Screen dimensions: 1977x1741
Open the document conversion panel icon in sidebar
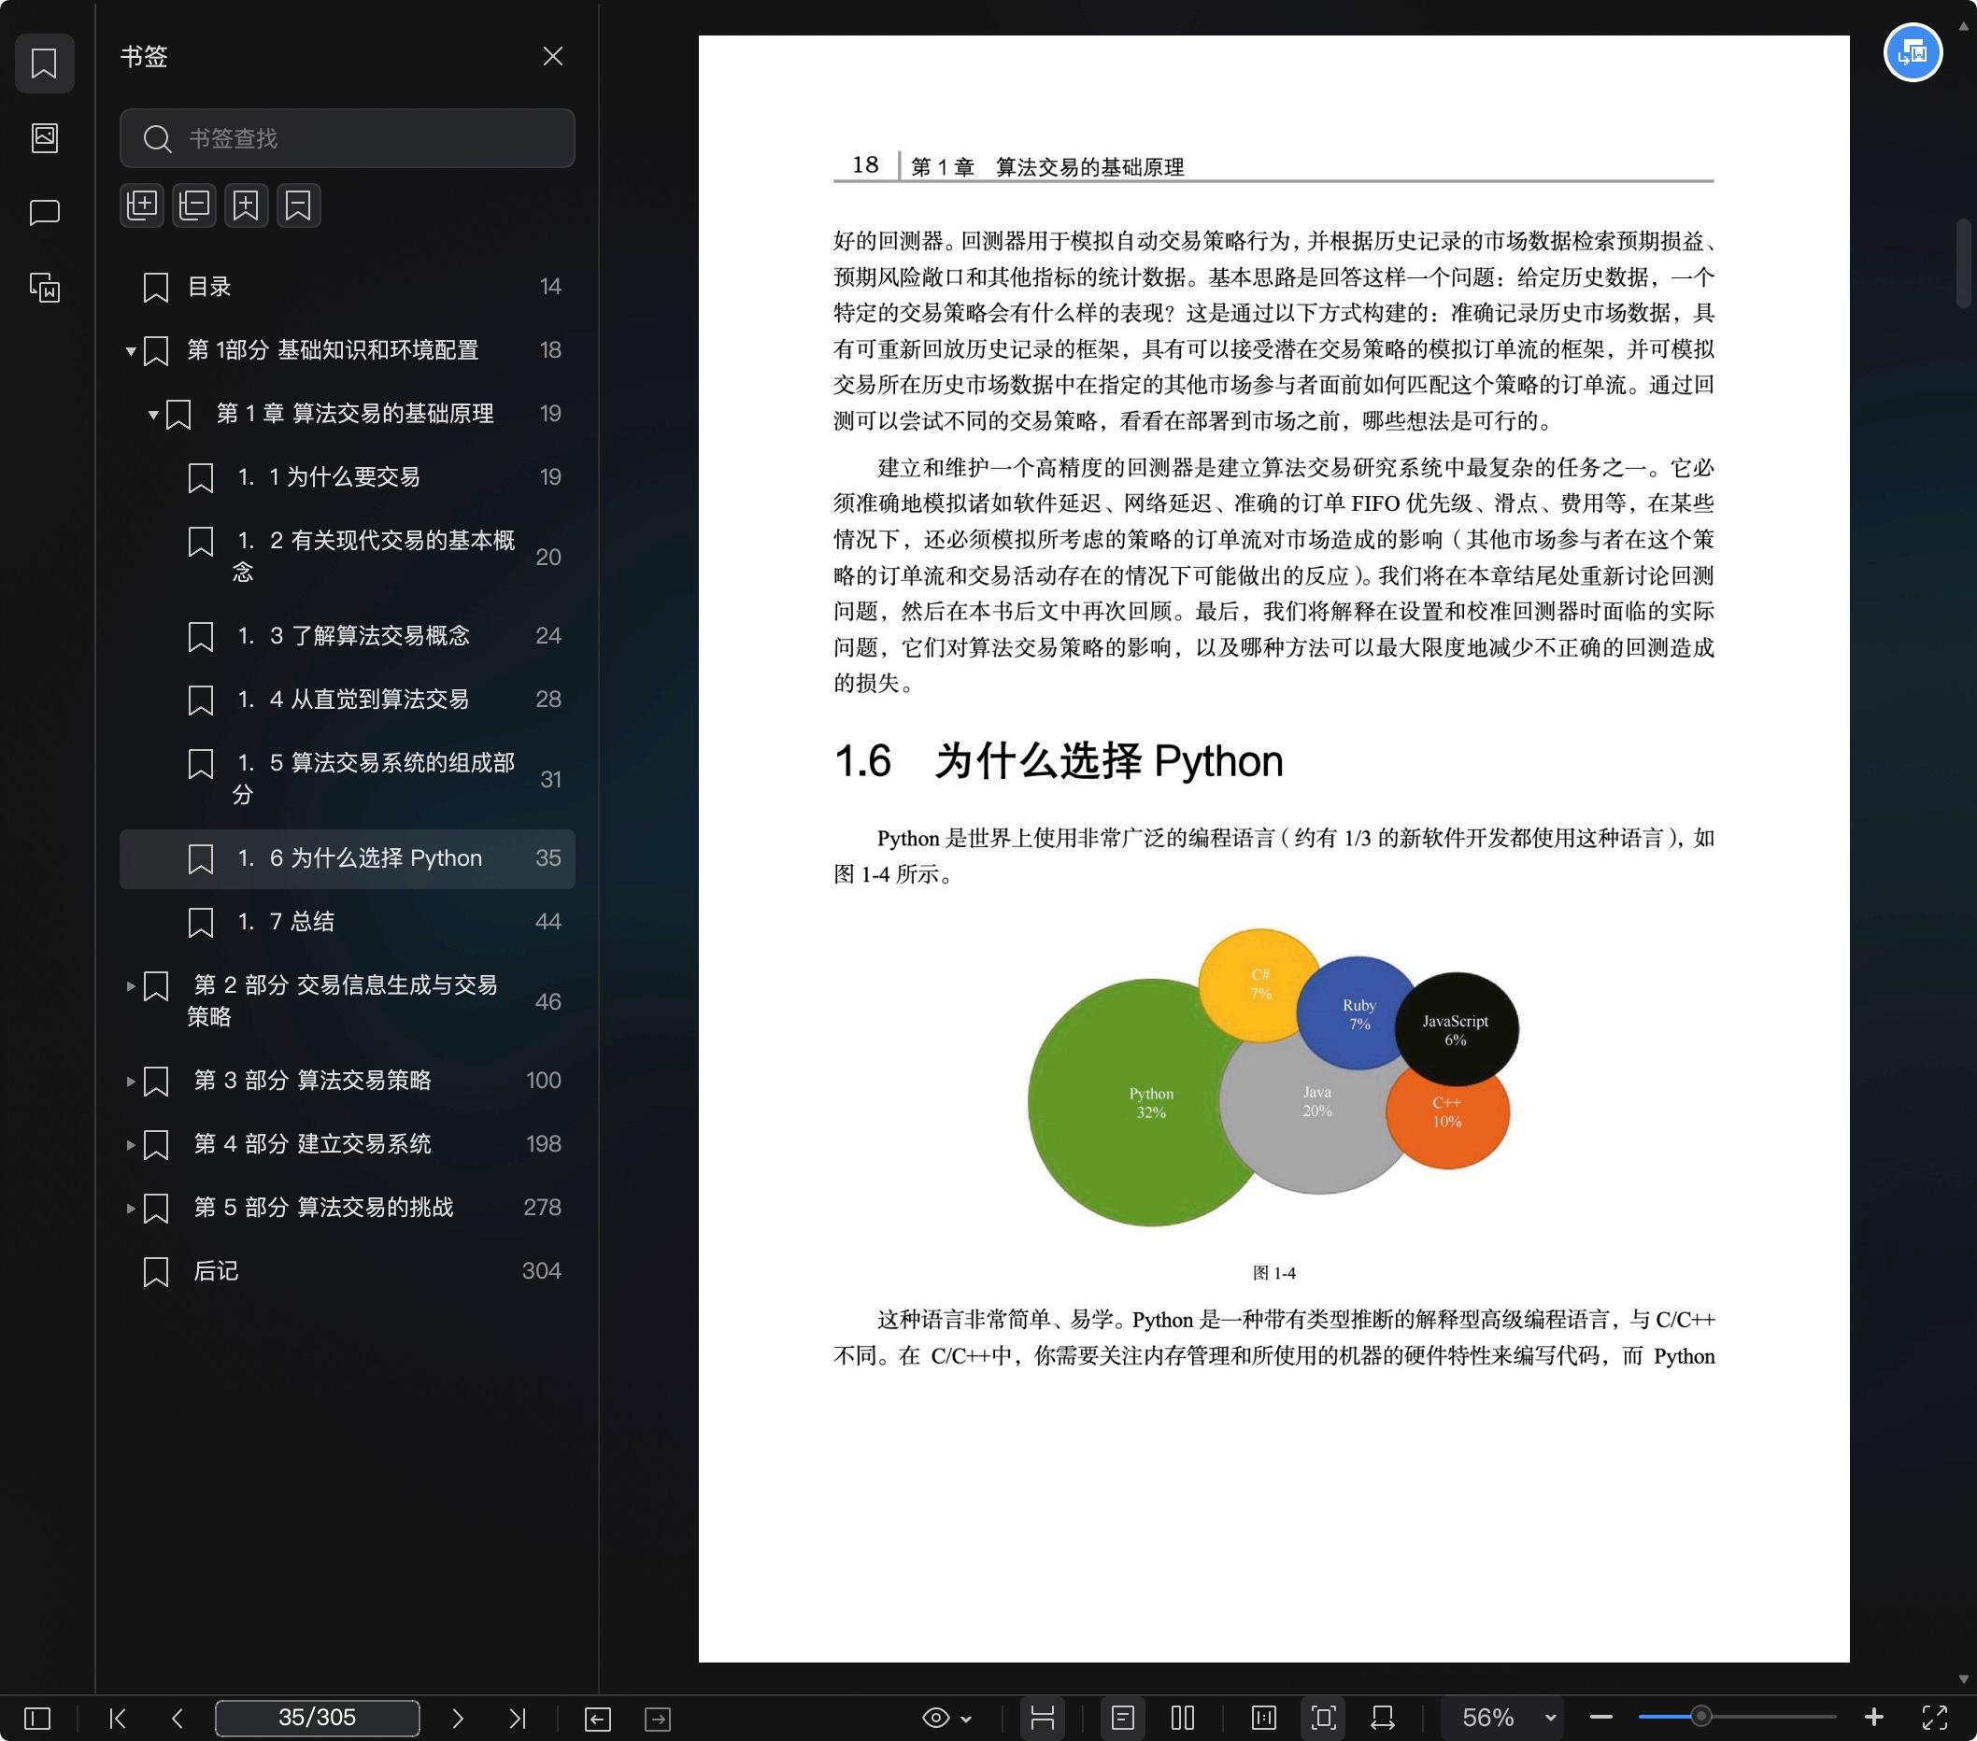45,287
